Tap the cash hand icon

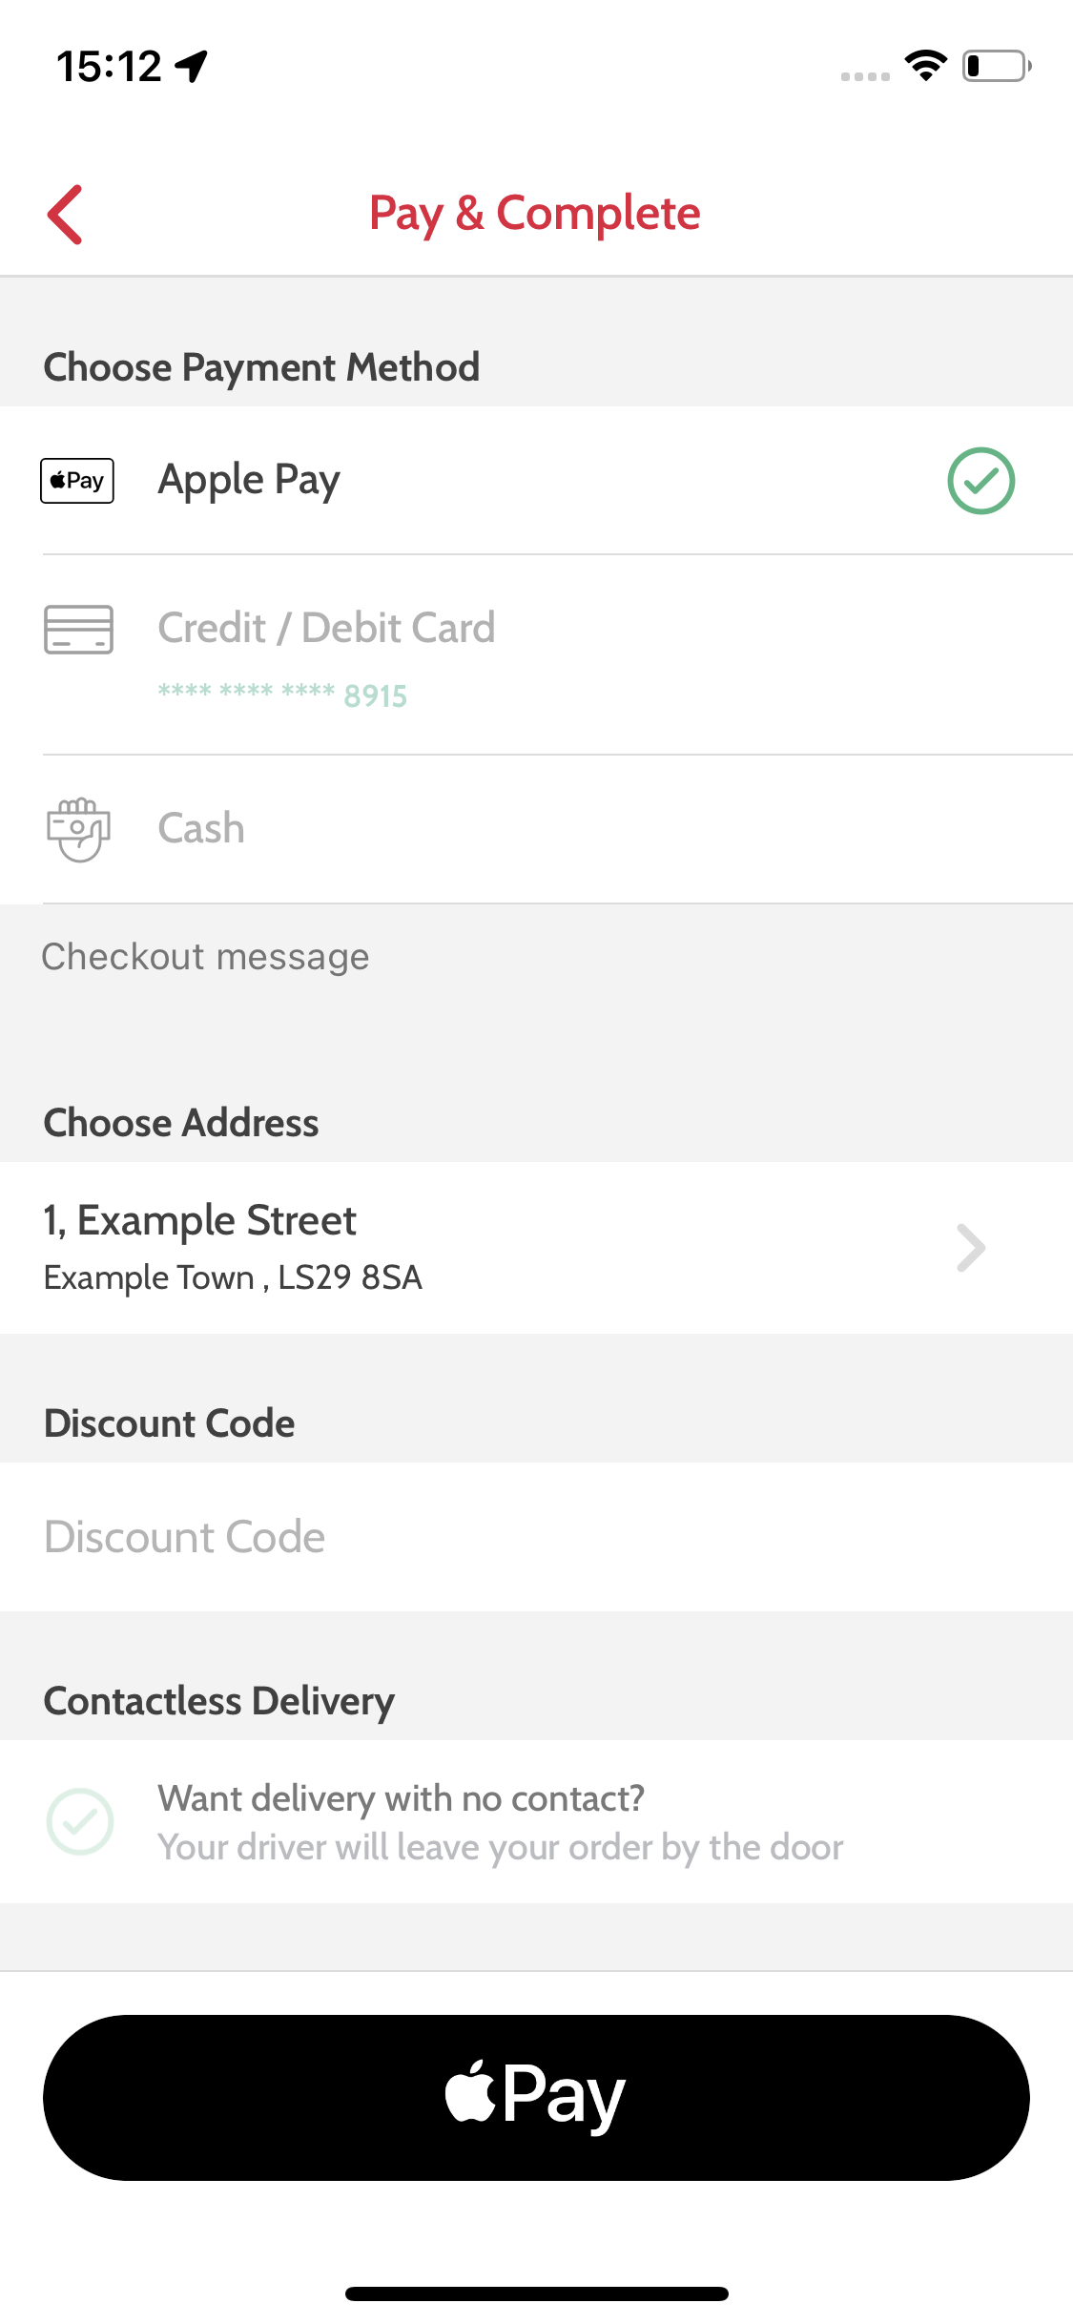click(78, 829)
